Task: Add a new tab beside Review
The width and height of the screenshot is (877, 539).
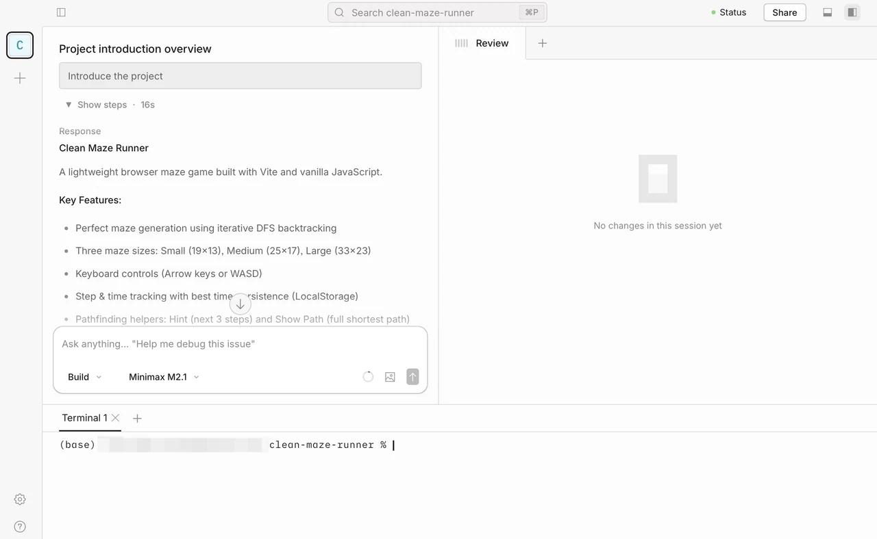Action: (543, 43)
